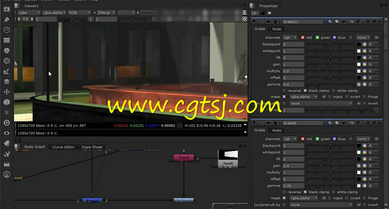Disable black clamp checkbox in Grade11
Viewport: 389px width, 209px height.
tap(305, 91)
